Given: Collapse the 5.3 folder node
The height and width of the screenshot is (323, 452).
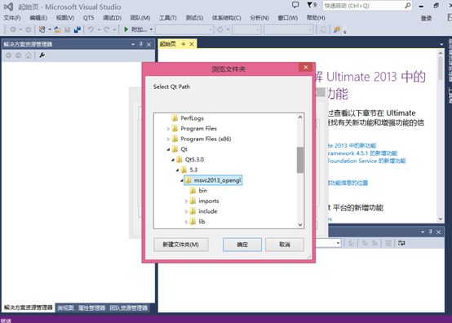Looking at the screenshot, I should tap(178, 170).
